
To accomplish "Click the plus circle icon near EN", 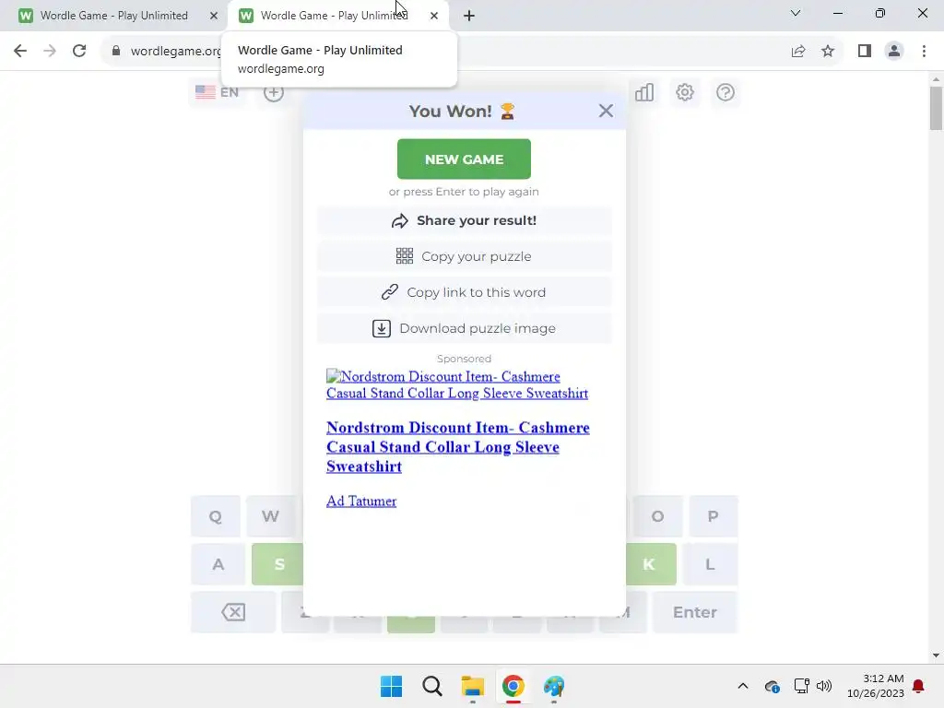I will coord(273,93).
